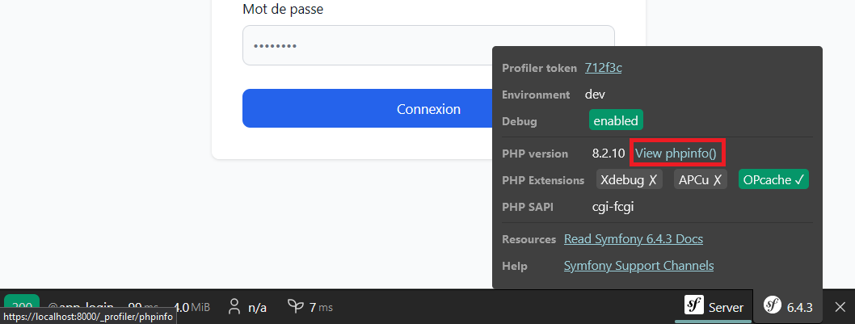Click the n/a security user panel
Viewport: 855px width, 324px height.
pos(257,307)
